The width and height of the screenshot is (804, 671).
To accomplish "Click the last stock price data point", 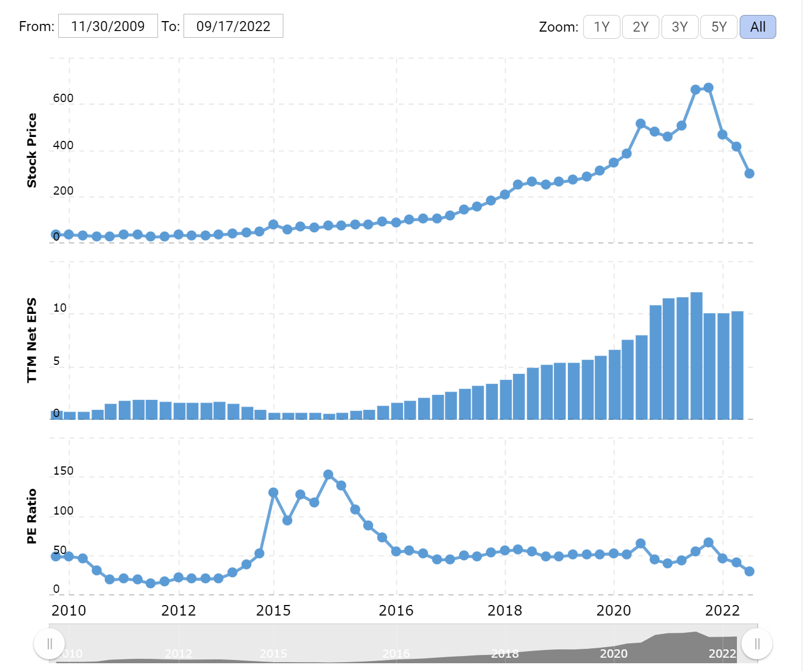I will [x=749, y=174].
